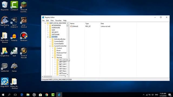This screenshot has height=97, width=173.
Task: Click the tree pane scroll down arrow
Action: pos(67,74)
